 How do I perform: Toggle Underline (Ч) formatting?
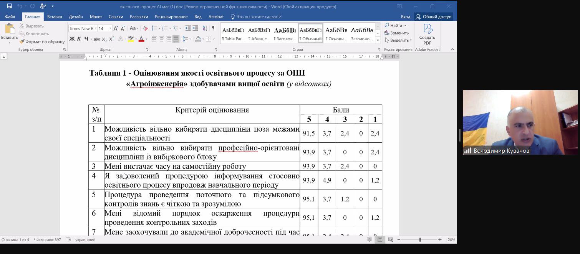86,39
